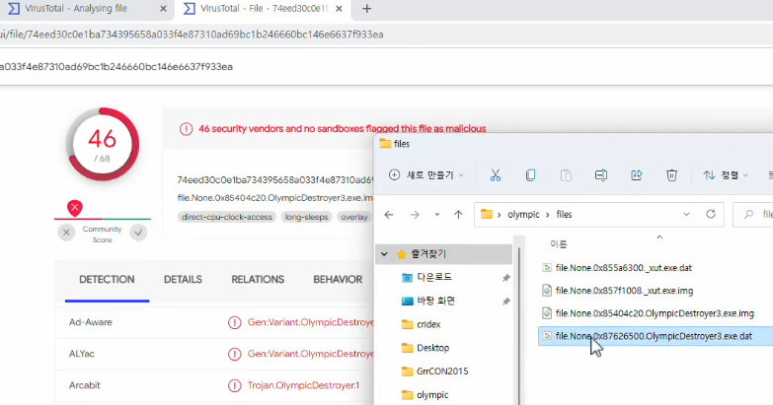
Task: Unpin 다운로드 using its pin icon
Action: pos(505,278)
